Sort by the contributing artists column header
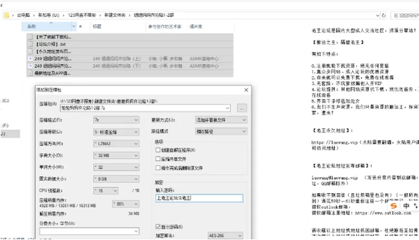Image resolution: width=419 pixels, height=240 pixels. [167, 27]
